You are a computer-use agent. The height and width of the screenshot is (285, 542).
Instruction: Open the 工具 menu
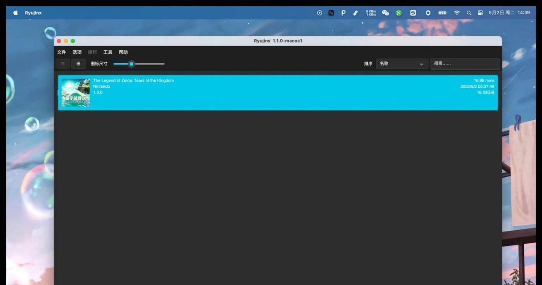108,52
